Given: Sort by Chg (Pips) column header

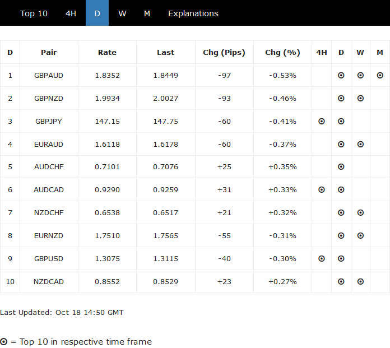Looking at the screenshot, I should (224, 52).
